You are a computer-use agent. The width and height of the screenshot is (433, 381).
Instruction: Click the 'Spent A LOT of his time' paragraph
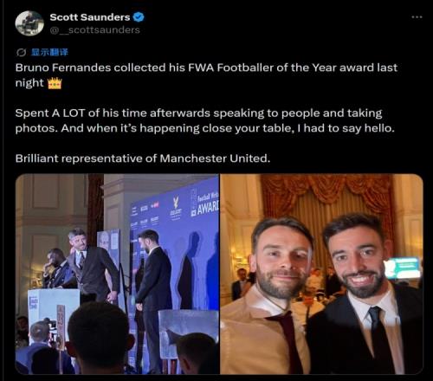[204, 120]
